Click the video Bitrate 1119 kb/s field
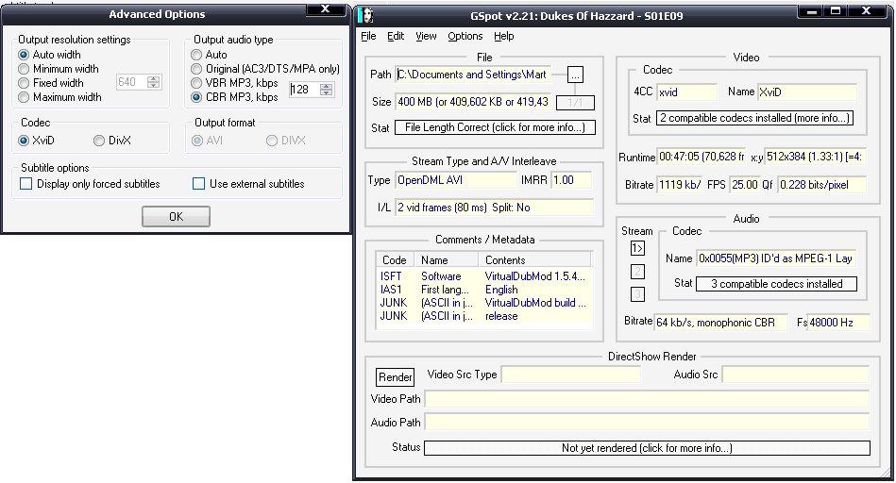The height and width of the screenshot is (483, 896). 680,185
